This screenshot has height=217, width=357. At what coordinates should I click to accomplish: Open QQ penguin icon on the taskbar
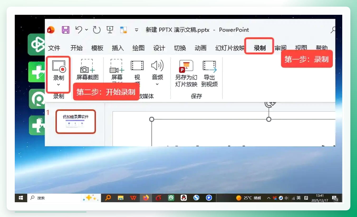(x=184, y=198)
